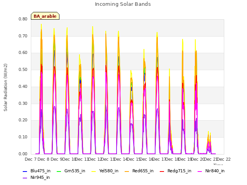The height and width of the screenshot is (185, 247).
Task: Click the 0.10 y-axis tick value
Action: click(x=23, y=137)
